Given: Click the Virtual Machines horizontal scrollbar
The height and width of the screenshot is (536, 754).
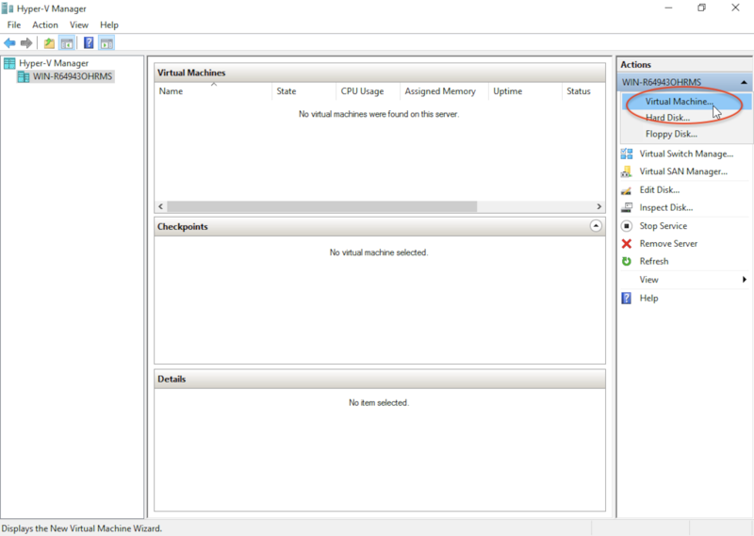Looking at the screenshot, I should click(377, 206).
